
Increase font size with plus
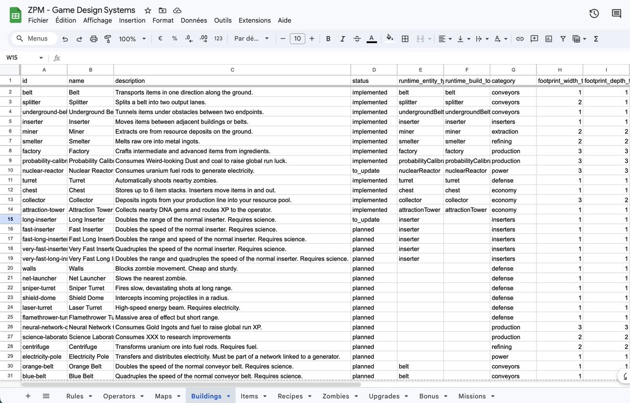click(x=312, y=38)
